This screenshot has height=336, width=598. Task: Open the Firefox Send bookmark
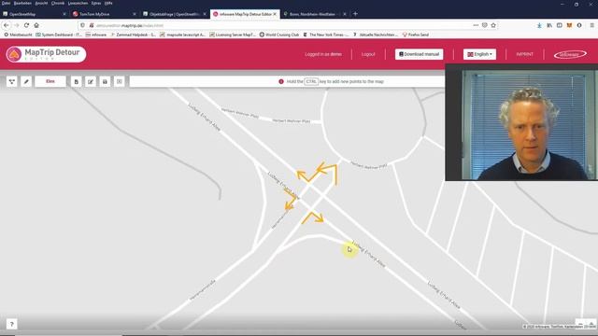(416, 35)
